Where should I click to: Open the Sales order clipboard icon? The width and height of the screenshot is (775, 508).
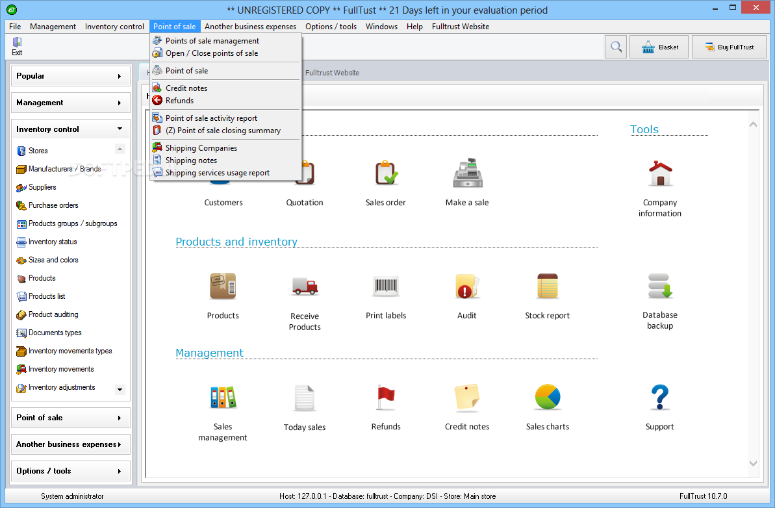[386, 173]
